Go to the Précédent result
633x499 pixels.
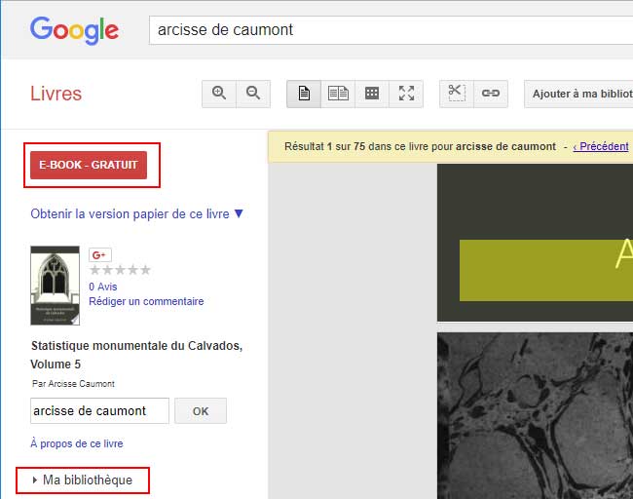(x=601, y=146)
